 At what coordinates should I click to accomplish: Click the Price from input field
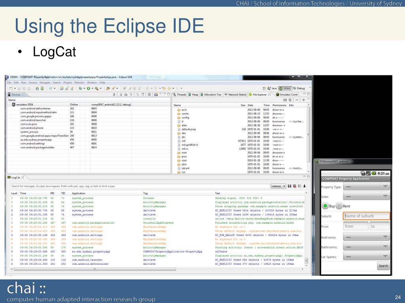pyautogui.click(x=356, y=226)
